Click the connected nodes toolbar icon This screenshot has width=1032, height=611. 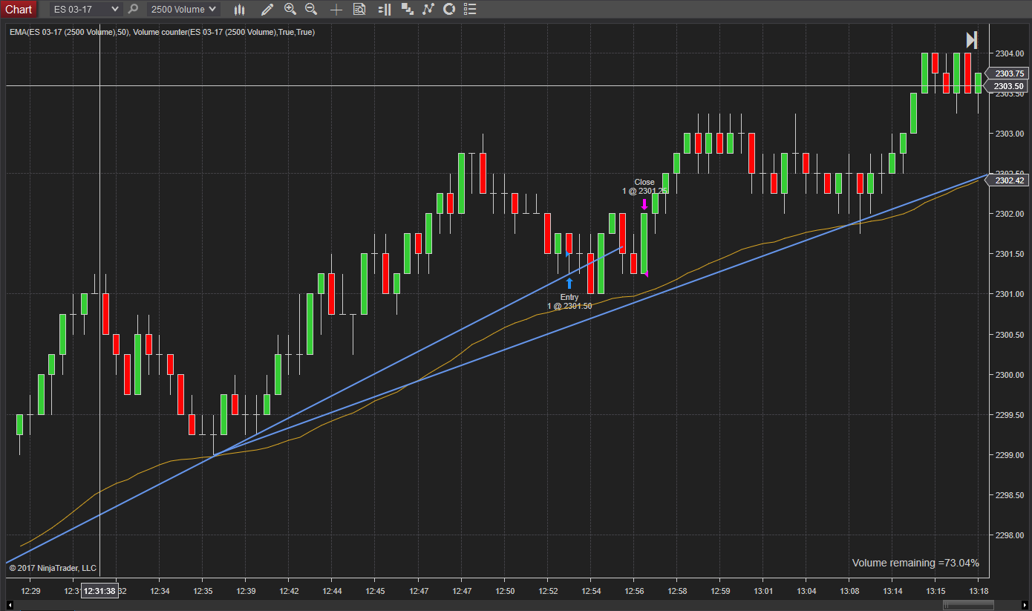pyautogui.click(x=428, y=10)
